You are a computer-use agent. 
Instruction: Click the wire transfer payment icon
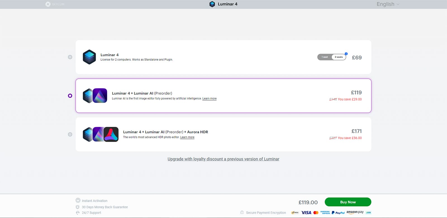(x=368, y=213)
